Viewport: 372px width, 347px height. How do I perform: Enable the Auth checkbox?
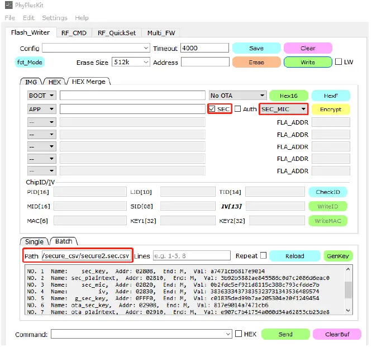click(x=237, y=109)
